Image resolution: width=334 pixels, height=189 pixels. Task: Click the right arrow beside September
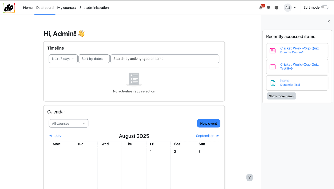[x=218, y=136]
